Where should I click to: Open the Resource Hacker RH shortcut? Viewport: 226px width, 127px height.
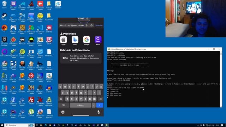click(x=31, y=89)
